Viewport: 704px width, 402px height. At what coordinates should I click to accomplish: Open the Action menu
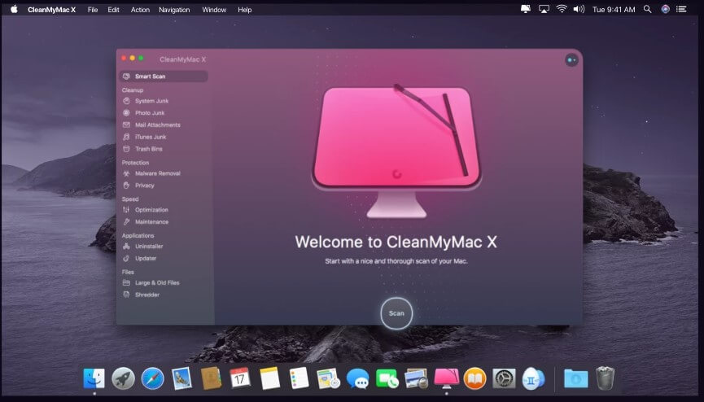point(140,10)
